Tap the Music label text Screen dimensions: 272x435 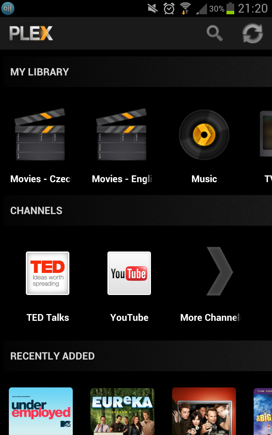click(x=204, y=179)
